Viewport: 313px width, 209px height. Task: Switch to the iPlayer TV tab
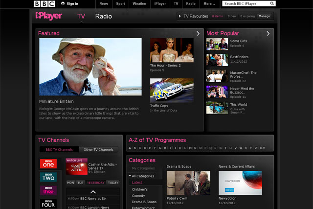click(x=81, y=16)
